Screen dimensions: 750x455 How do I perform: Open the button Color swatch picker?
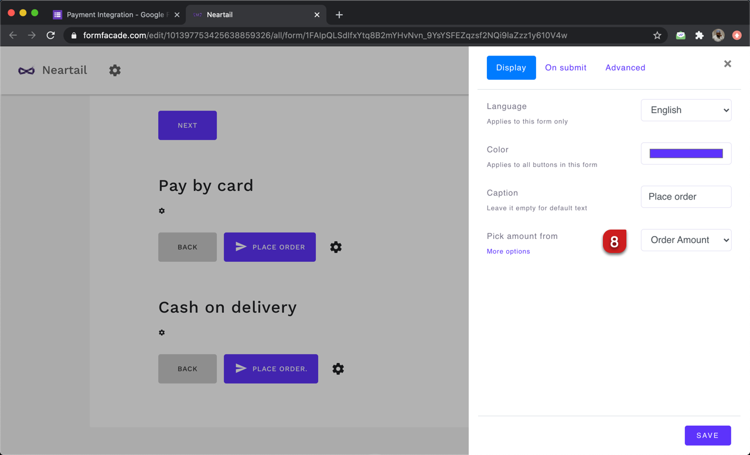(x=686, y=153)
